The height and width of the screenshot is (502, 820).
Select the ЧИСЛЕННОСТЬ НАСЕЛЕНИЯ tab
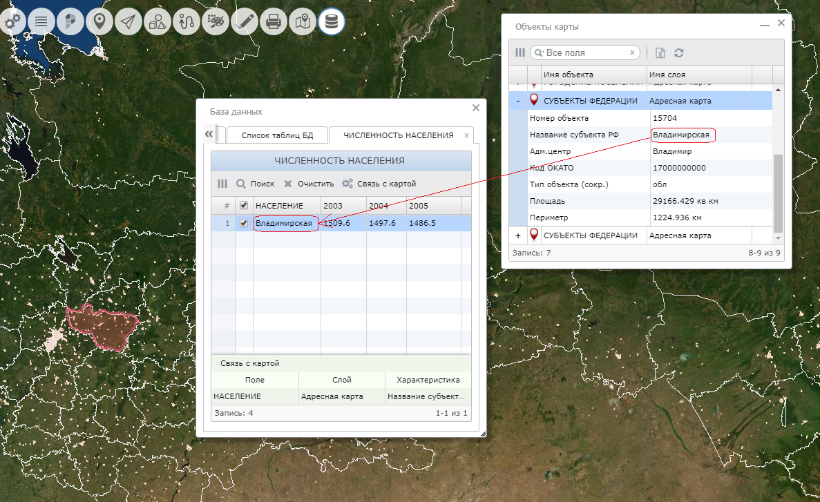pos(398,135)
